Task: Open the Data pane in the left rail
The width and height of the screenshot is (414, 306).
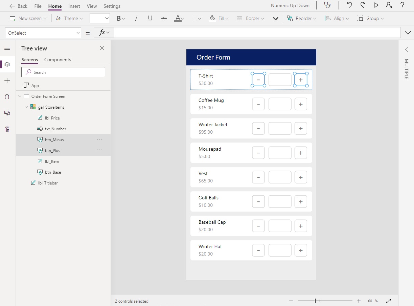Action: pyautogui.click(x=7, y=97)
